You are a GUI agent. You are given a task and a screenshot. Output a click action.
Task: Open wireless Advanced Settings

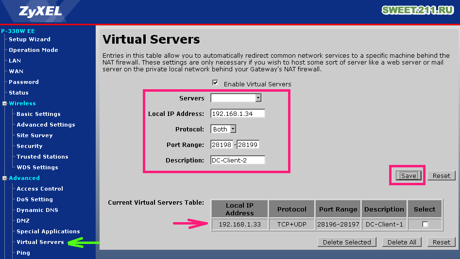(46, 125)
